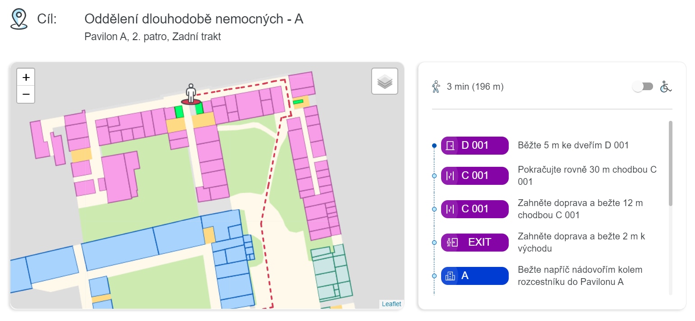Toggle the wheelchair accessible route switch
The height and width of the screenshot is (321, 695).
coord(642,87)
